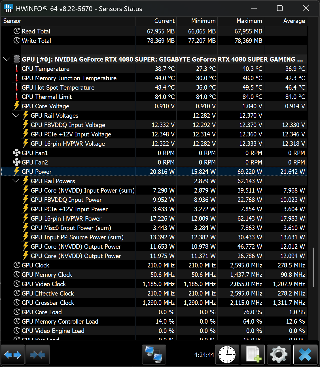320x367 pixels.
Task: Select the GPU FBVDDQ Input Power row
Action: (x=154, y=200)
